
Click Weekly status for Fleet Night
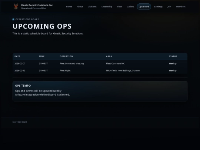coord(173,70)
